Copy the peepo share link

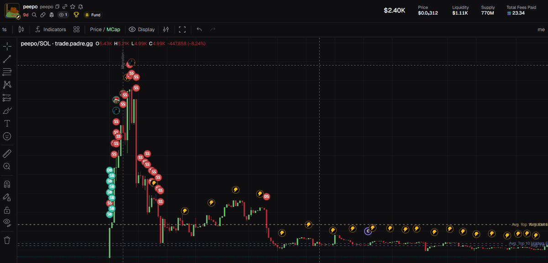click(x=65, y=7)
